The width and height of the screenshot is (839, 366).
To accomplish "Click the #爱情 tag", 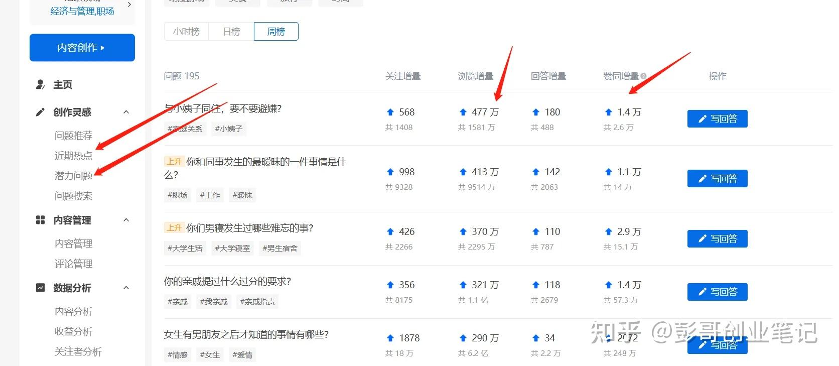I will (x=242, y=355).
